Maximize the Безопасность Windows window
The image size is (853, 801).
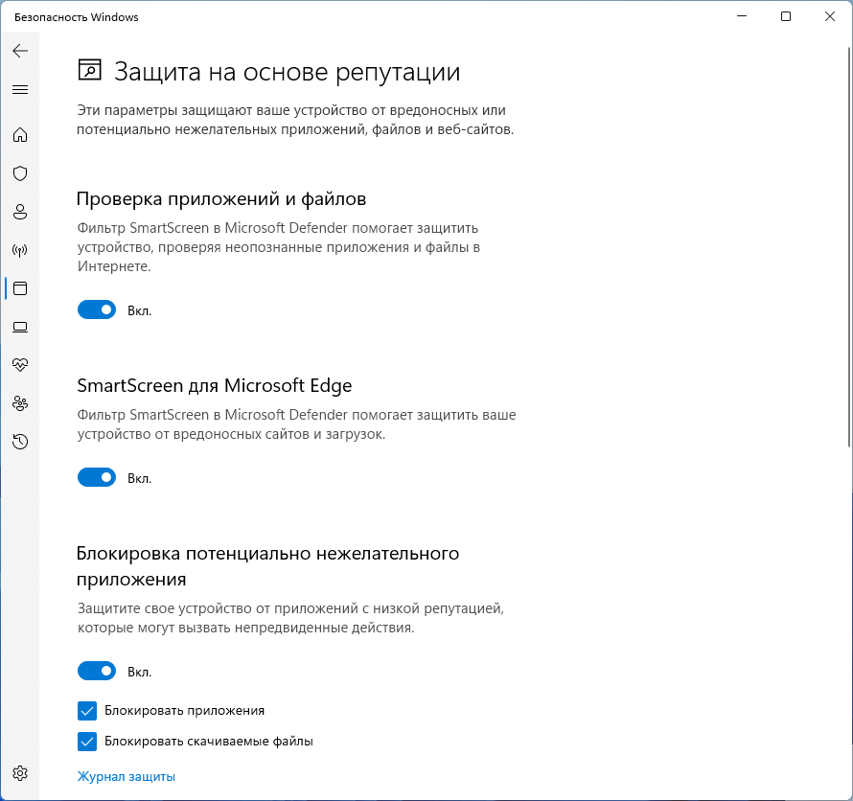point(786,16)
